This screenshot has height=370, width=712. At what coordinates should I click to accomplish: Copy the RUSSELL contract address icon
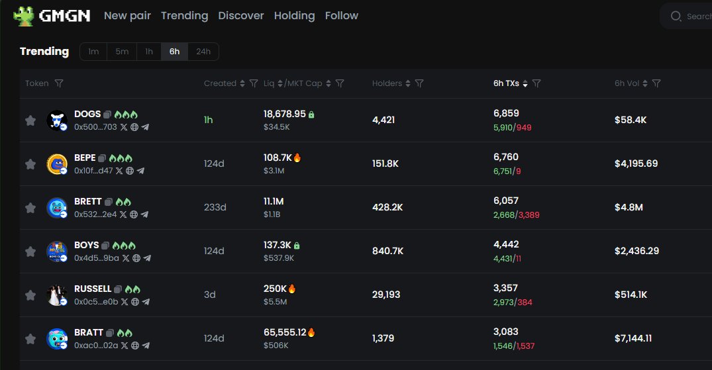(x=118, y=289)
